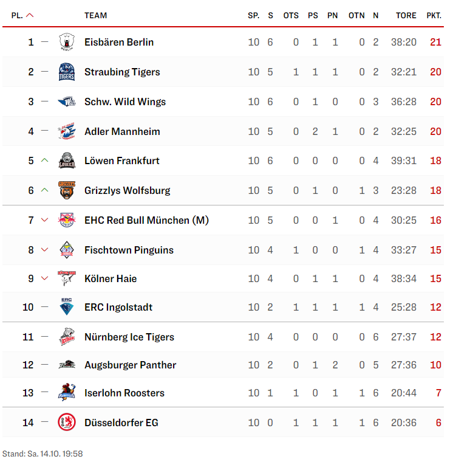
Task: Click the SP. column header
Action: click(x=253, y=16)
